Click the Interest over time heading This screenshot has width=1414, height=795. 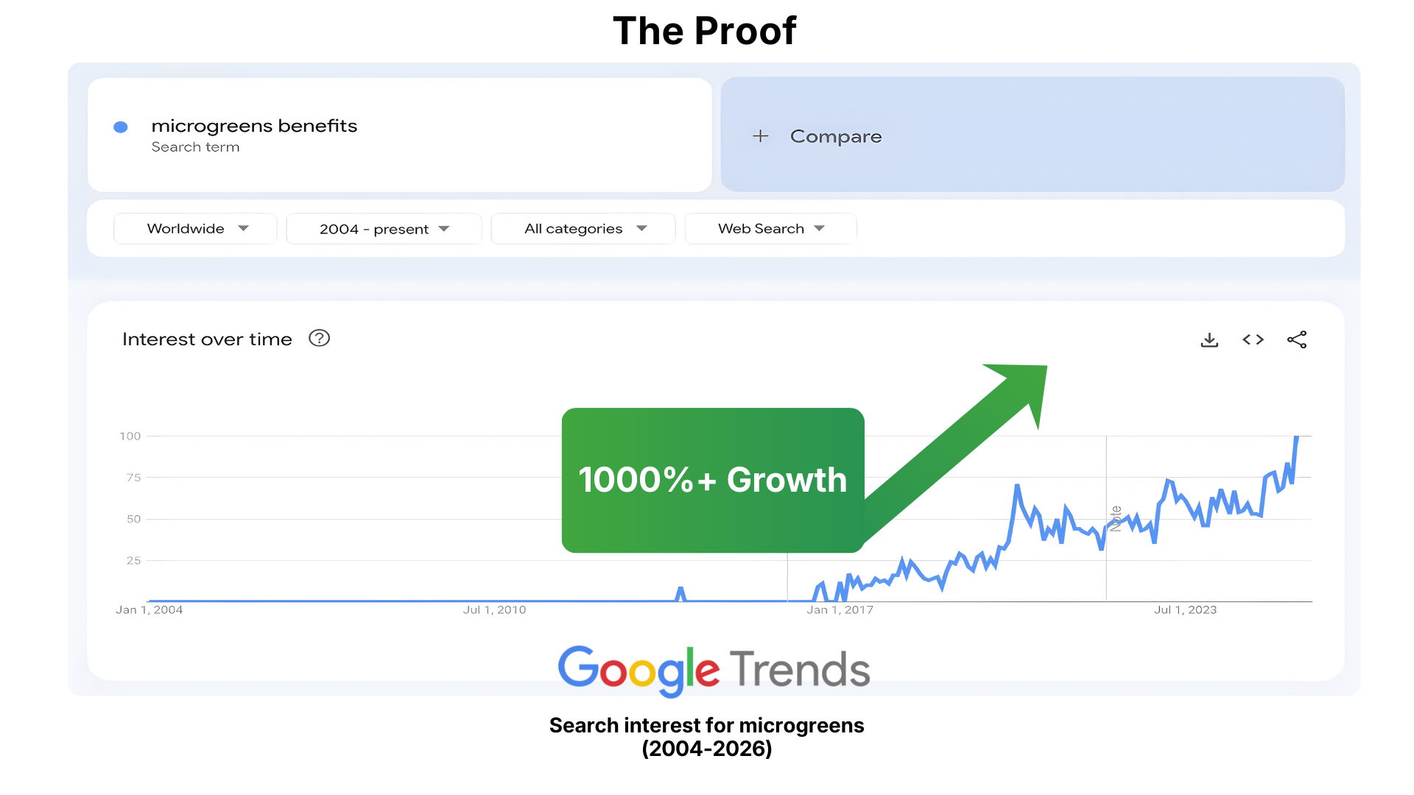coord(207,339)
